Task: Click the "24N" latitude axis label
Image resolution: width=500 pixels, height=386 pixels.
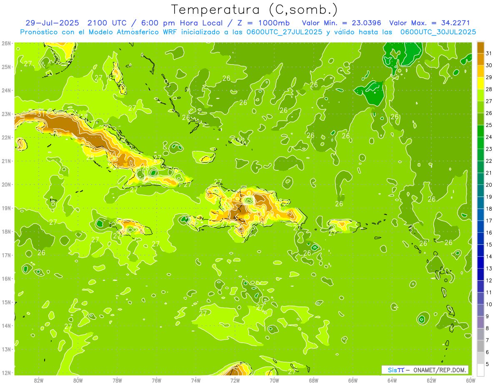Action: (6, 90)
